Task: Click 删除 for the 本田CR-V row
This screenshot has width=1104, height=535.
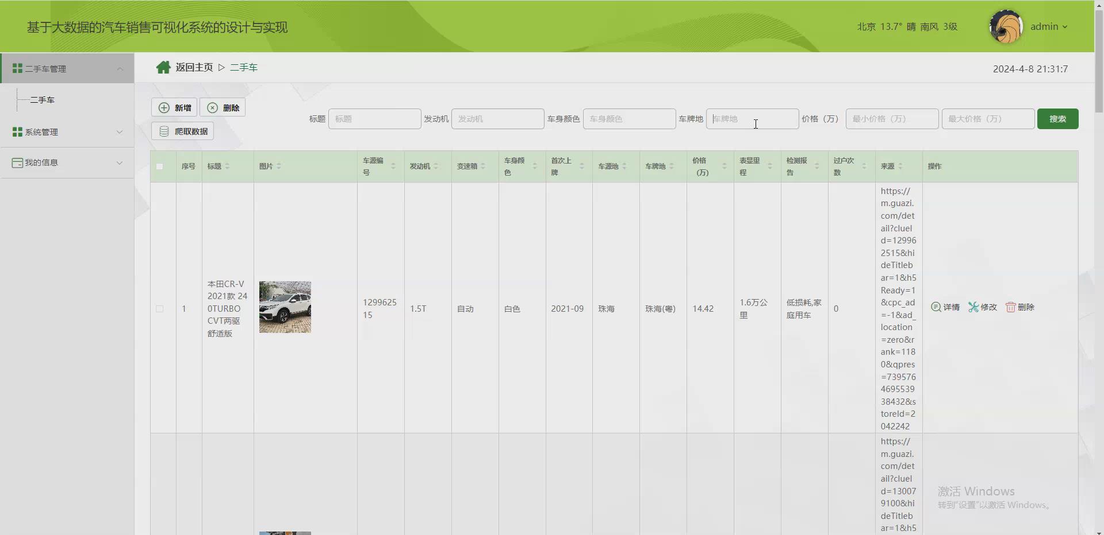Action: click(1020, 307)
